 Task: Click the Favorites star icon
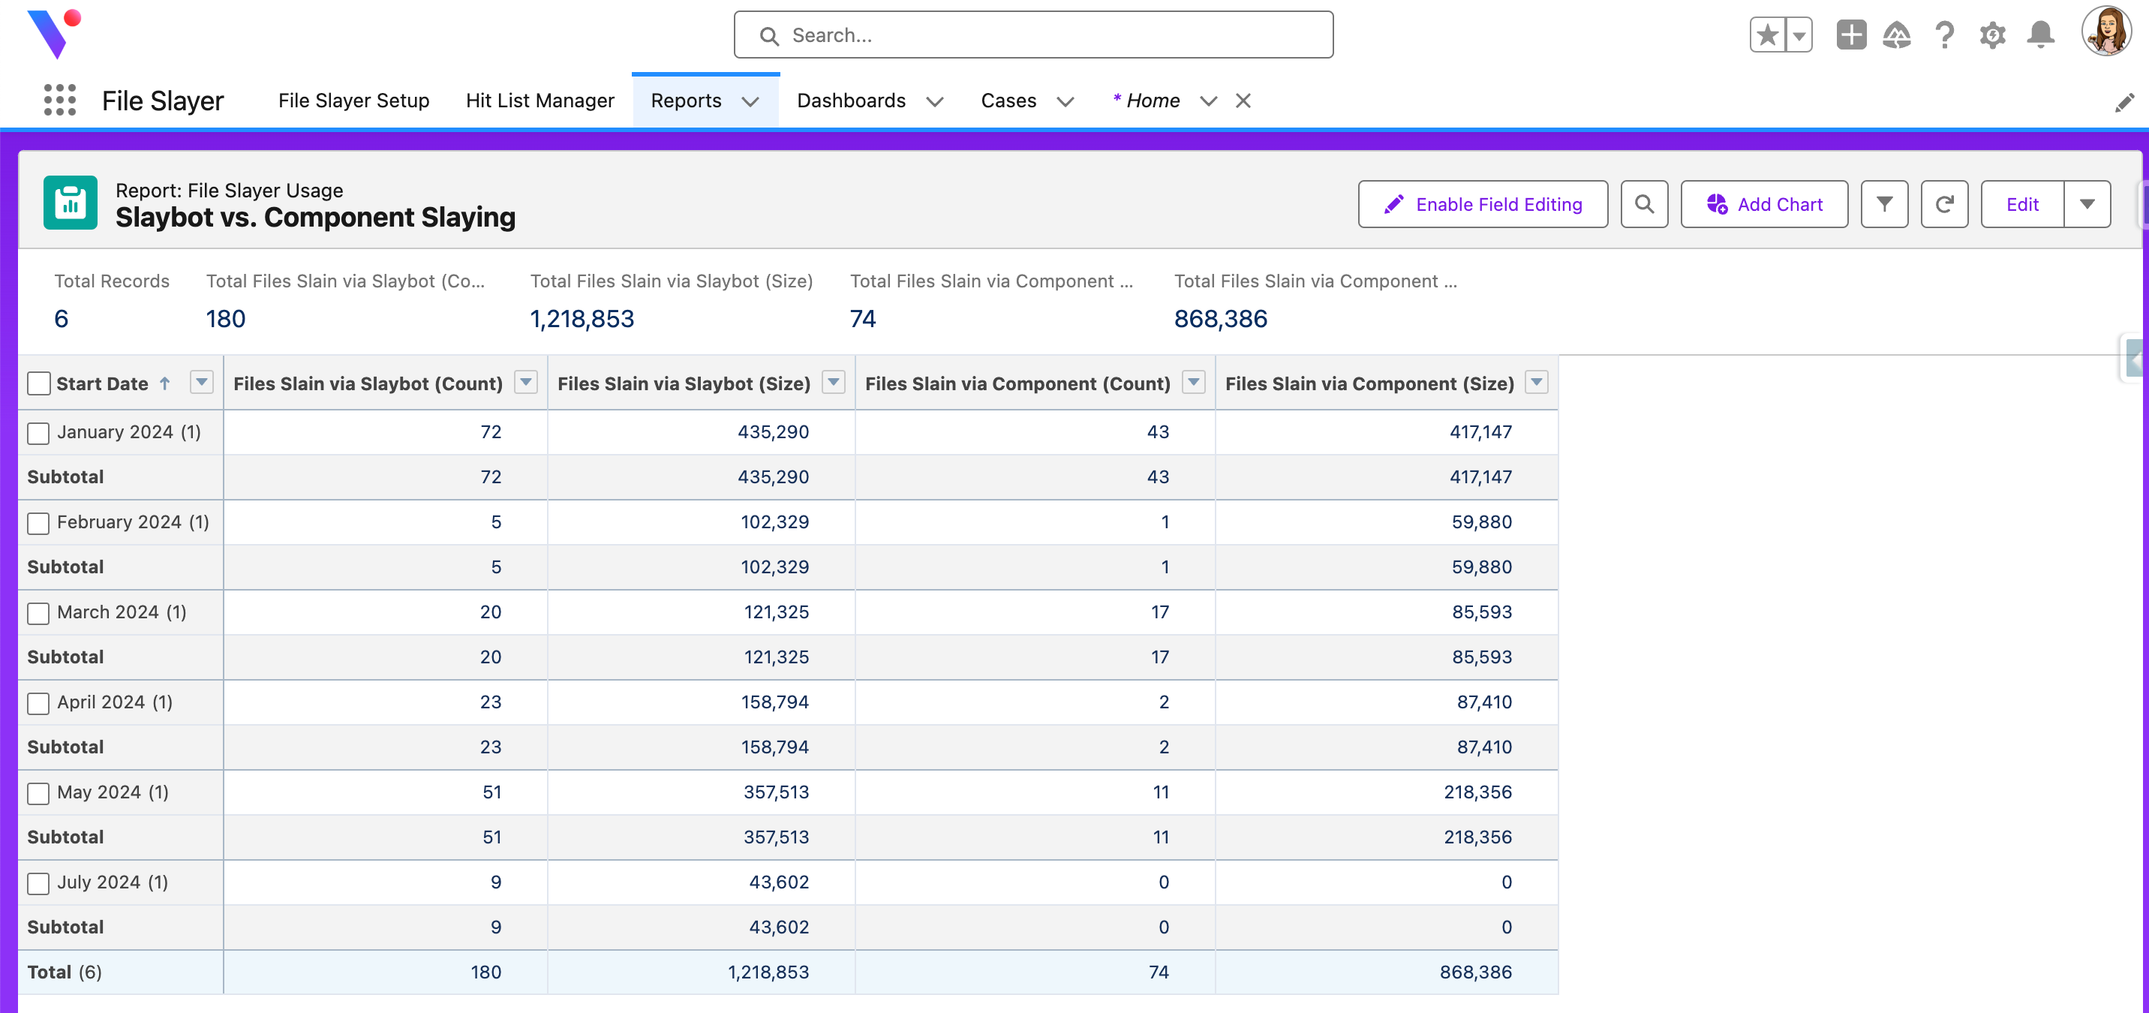pyautogui.click(x=1766, y=35)
